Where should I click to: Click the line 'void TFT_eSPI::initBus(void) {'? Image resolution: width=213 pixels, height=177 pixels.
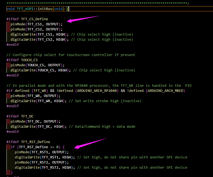click(38, 9)
